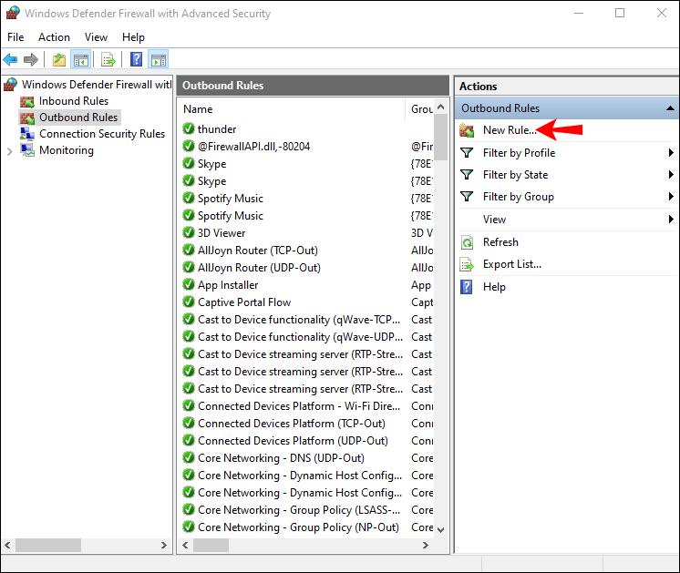The image size is (680, 573).
Task: Open the Help menu in menu bar
Action: 133,37
